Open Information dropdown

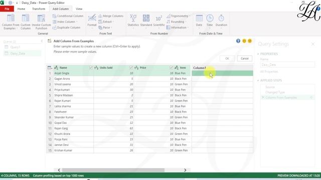point(188,27)
